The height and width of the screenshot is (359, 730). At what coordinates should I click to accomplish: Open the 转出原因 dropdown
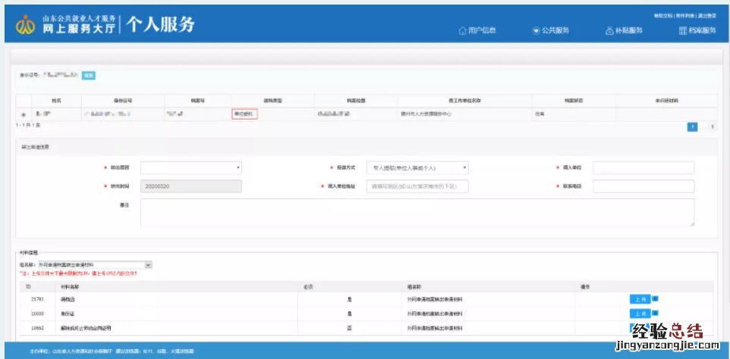[190, 167]
